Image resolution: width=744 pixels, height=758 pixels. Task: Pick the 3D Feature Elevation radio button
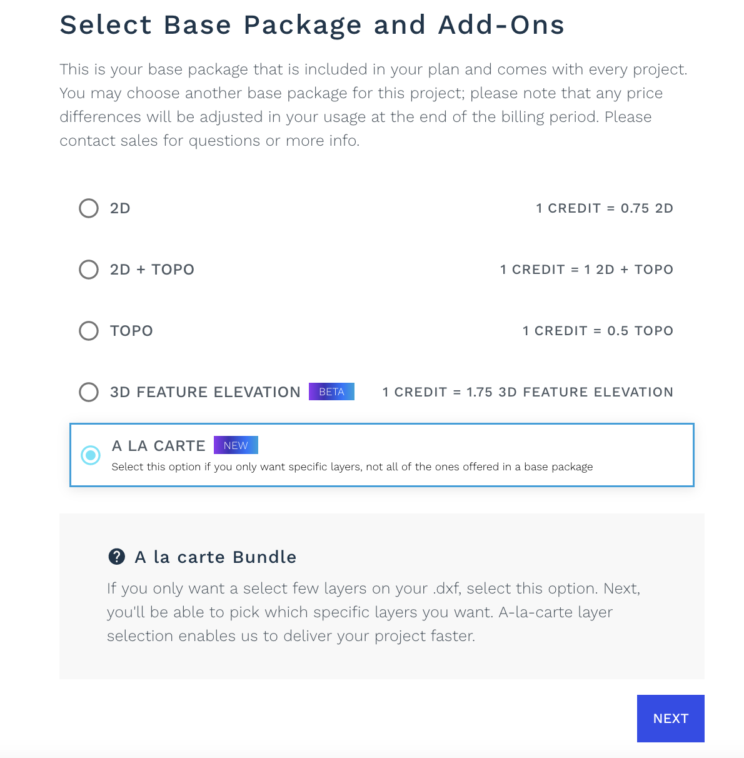tap(89, 392)
